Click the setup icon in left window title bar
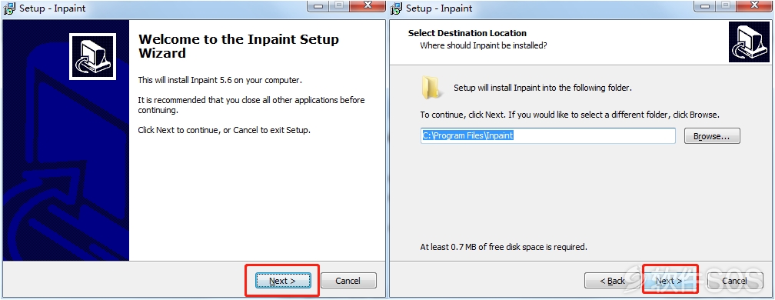 pyautogui.click(x=10, y=8)
